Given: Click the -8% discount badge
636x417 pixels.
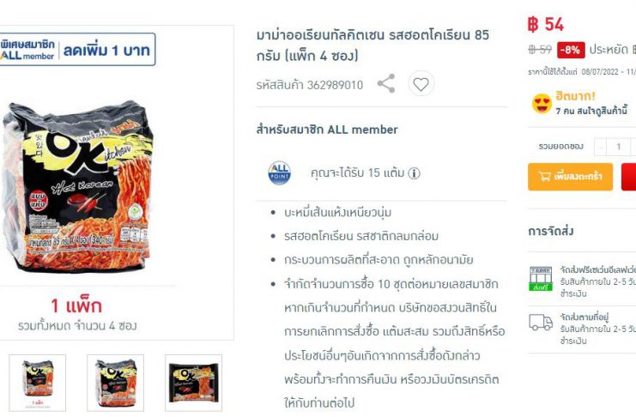Looking at the screenshot, I should click(x=571, y=50).
